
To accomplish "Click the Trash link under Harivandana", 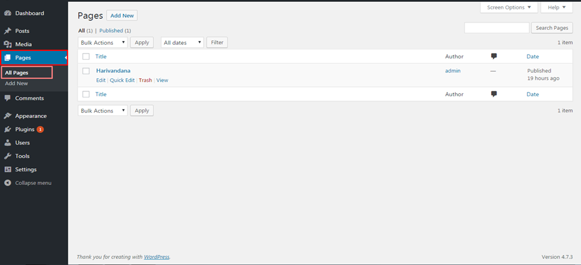I will pyautogui.click(x=145, y=81).
